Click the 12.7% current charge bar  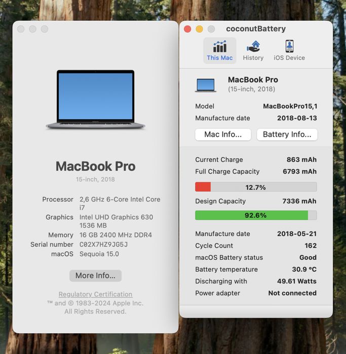(256, 187)
